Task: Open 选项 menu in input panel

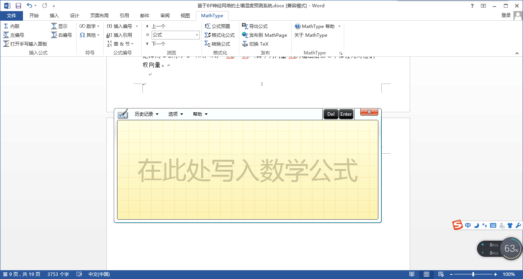Action: coord(175,114)
